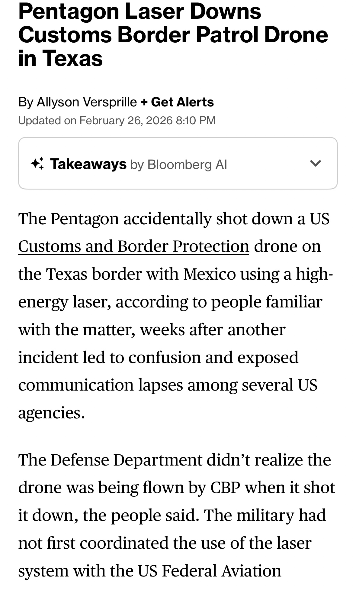Click the sparkle AI icon beside Takeaways
The height and width of the screenshot is (591, 356).
pyautogui.click(x=37, y=164)
